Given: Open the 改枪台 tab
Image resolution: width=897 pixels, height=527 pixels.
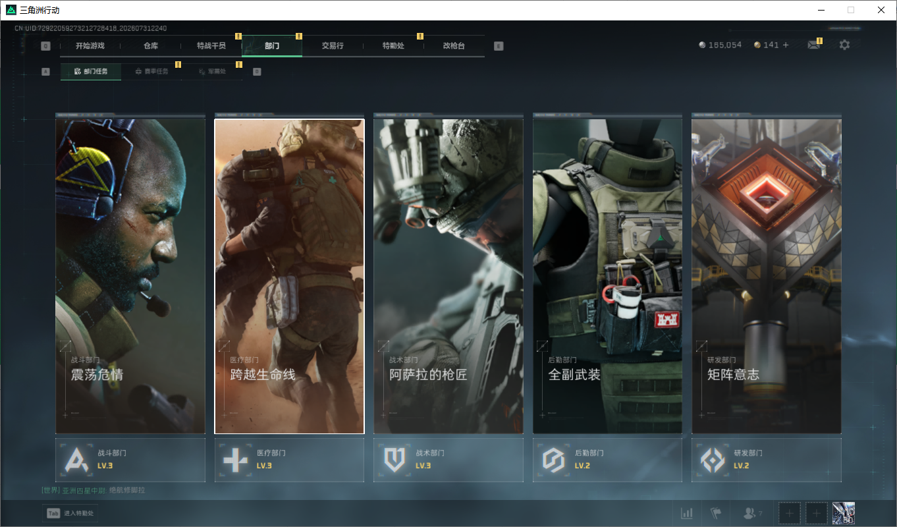Looking at the screenshot, I should (454, 46).
